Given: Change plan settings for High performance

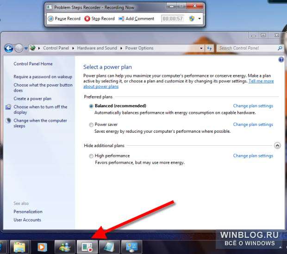Looking at the screenshot, I should (253, 156).
